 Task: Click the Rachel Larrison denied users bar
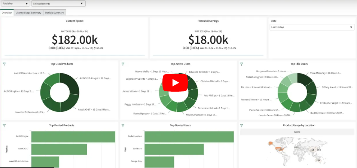tap(189, 137)
